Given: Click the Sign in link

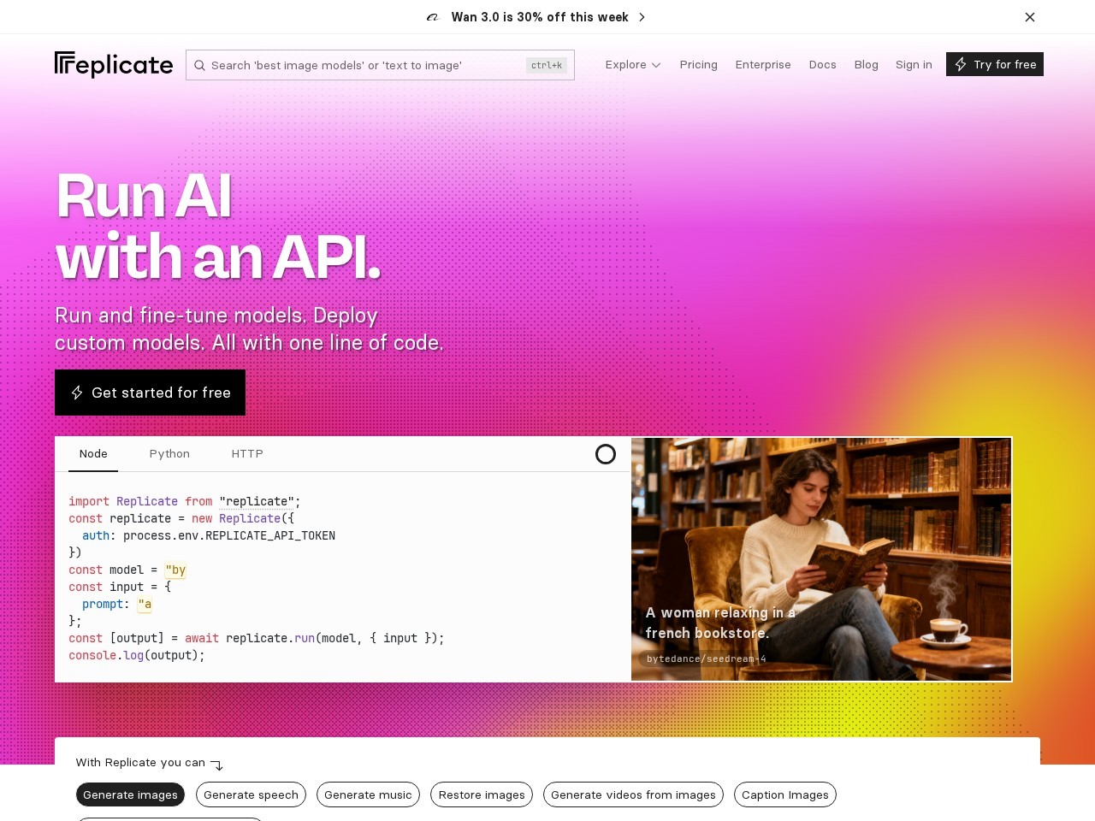Looking at the screenshot, I should coord(914,64).
